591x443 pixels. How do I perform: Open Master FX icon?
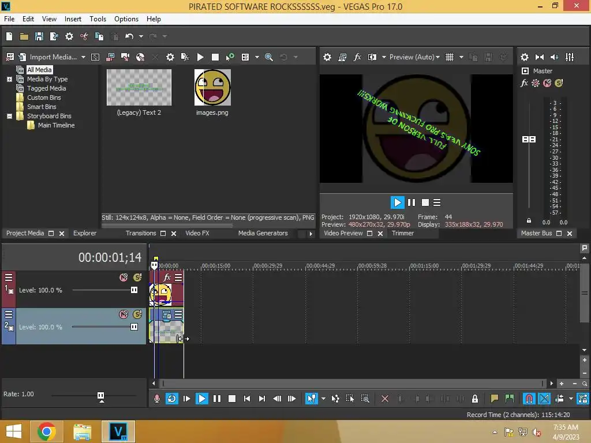524,83
